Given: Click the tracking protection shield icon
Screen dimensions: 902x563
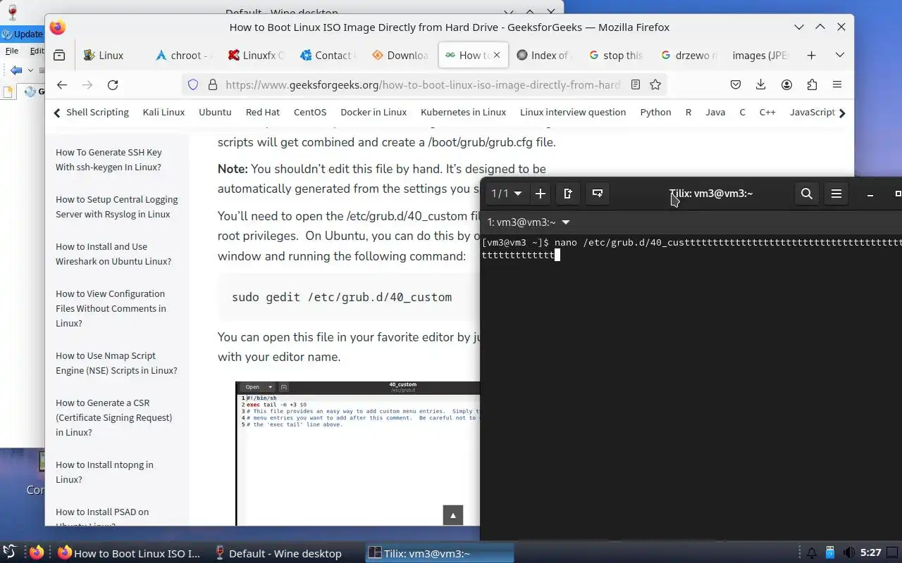Looking at the screenshot, I should click(193, 84).
